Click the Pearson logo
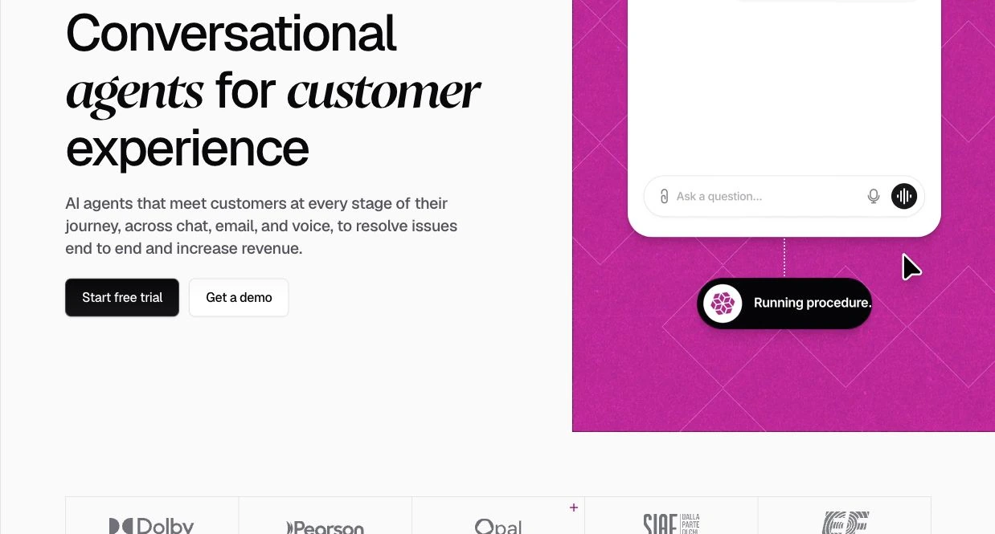995x534 pixels. (326, 528)
